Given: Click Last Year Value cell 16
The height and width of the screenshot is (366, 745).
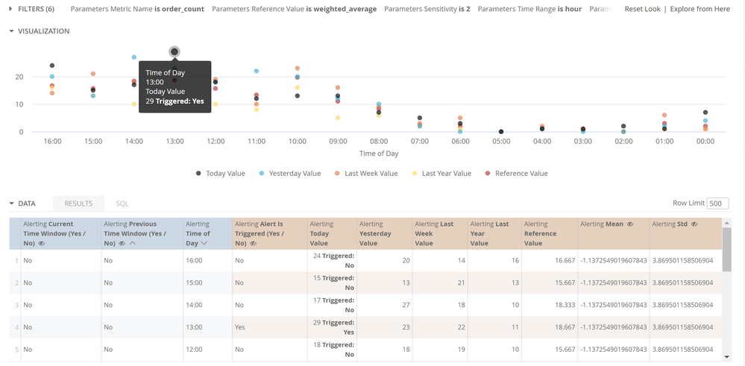Looking at the screenshot, I should (x=494, y=261).
